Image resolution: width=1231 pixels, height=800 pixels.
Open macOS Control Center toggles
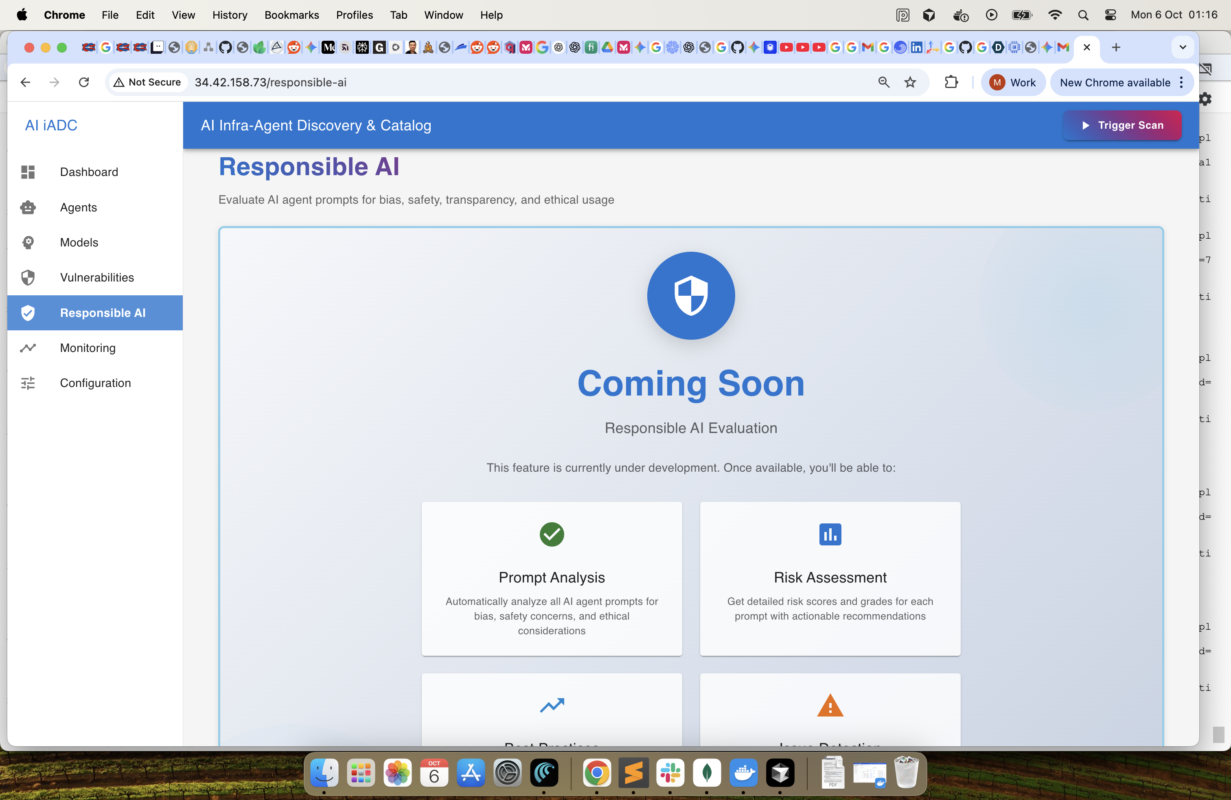click(x=1110, y=15)
